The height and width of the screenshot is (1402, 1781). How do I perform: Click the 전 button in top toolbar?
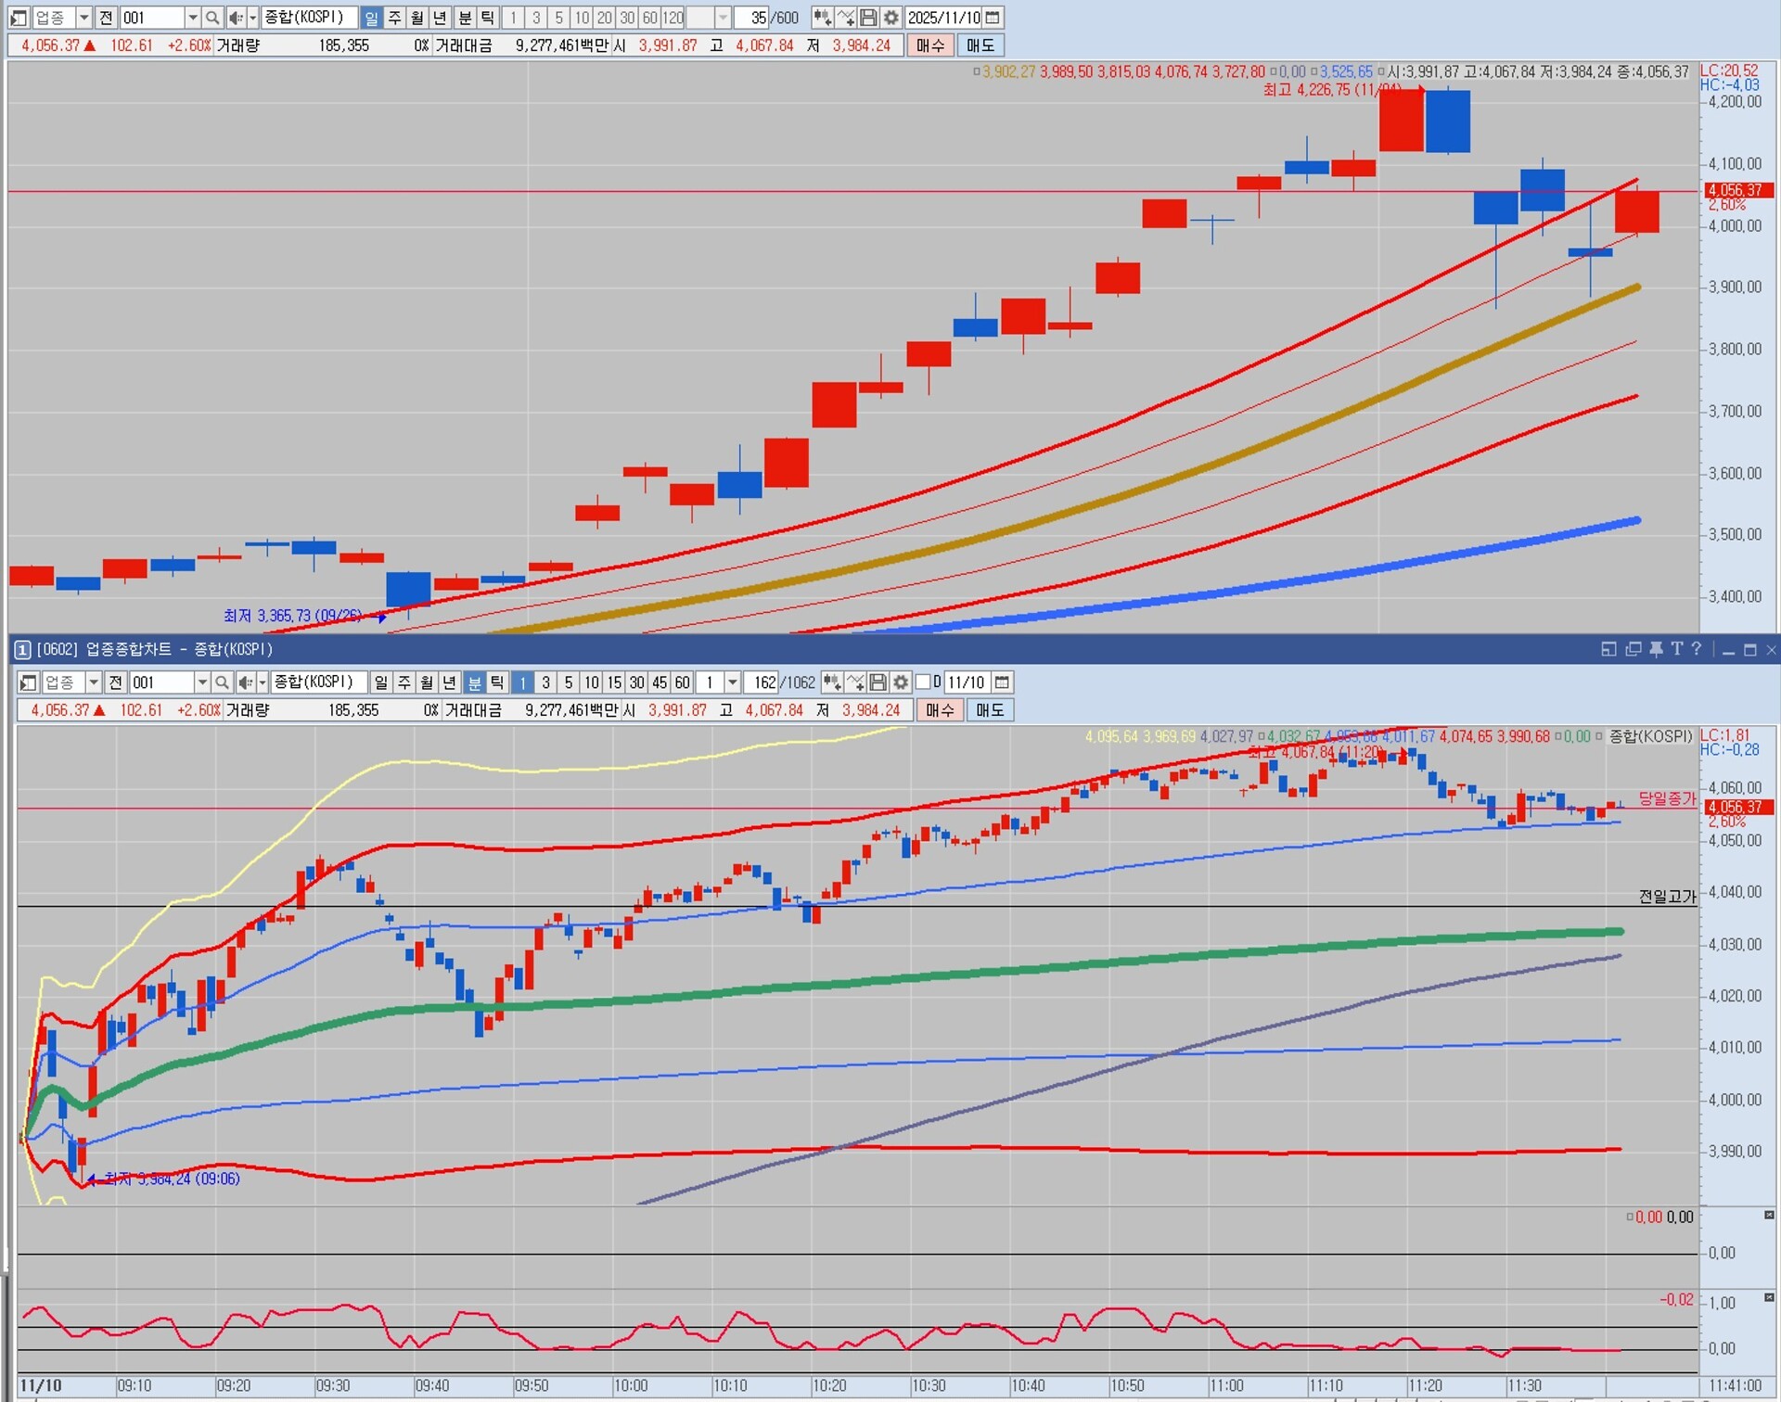(106, 18)
